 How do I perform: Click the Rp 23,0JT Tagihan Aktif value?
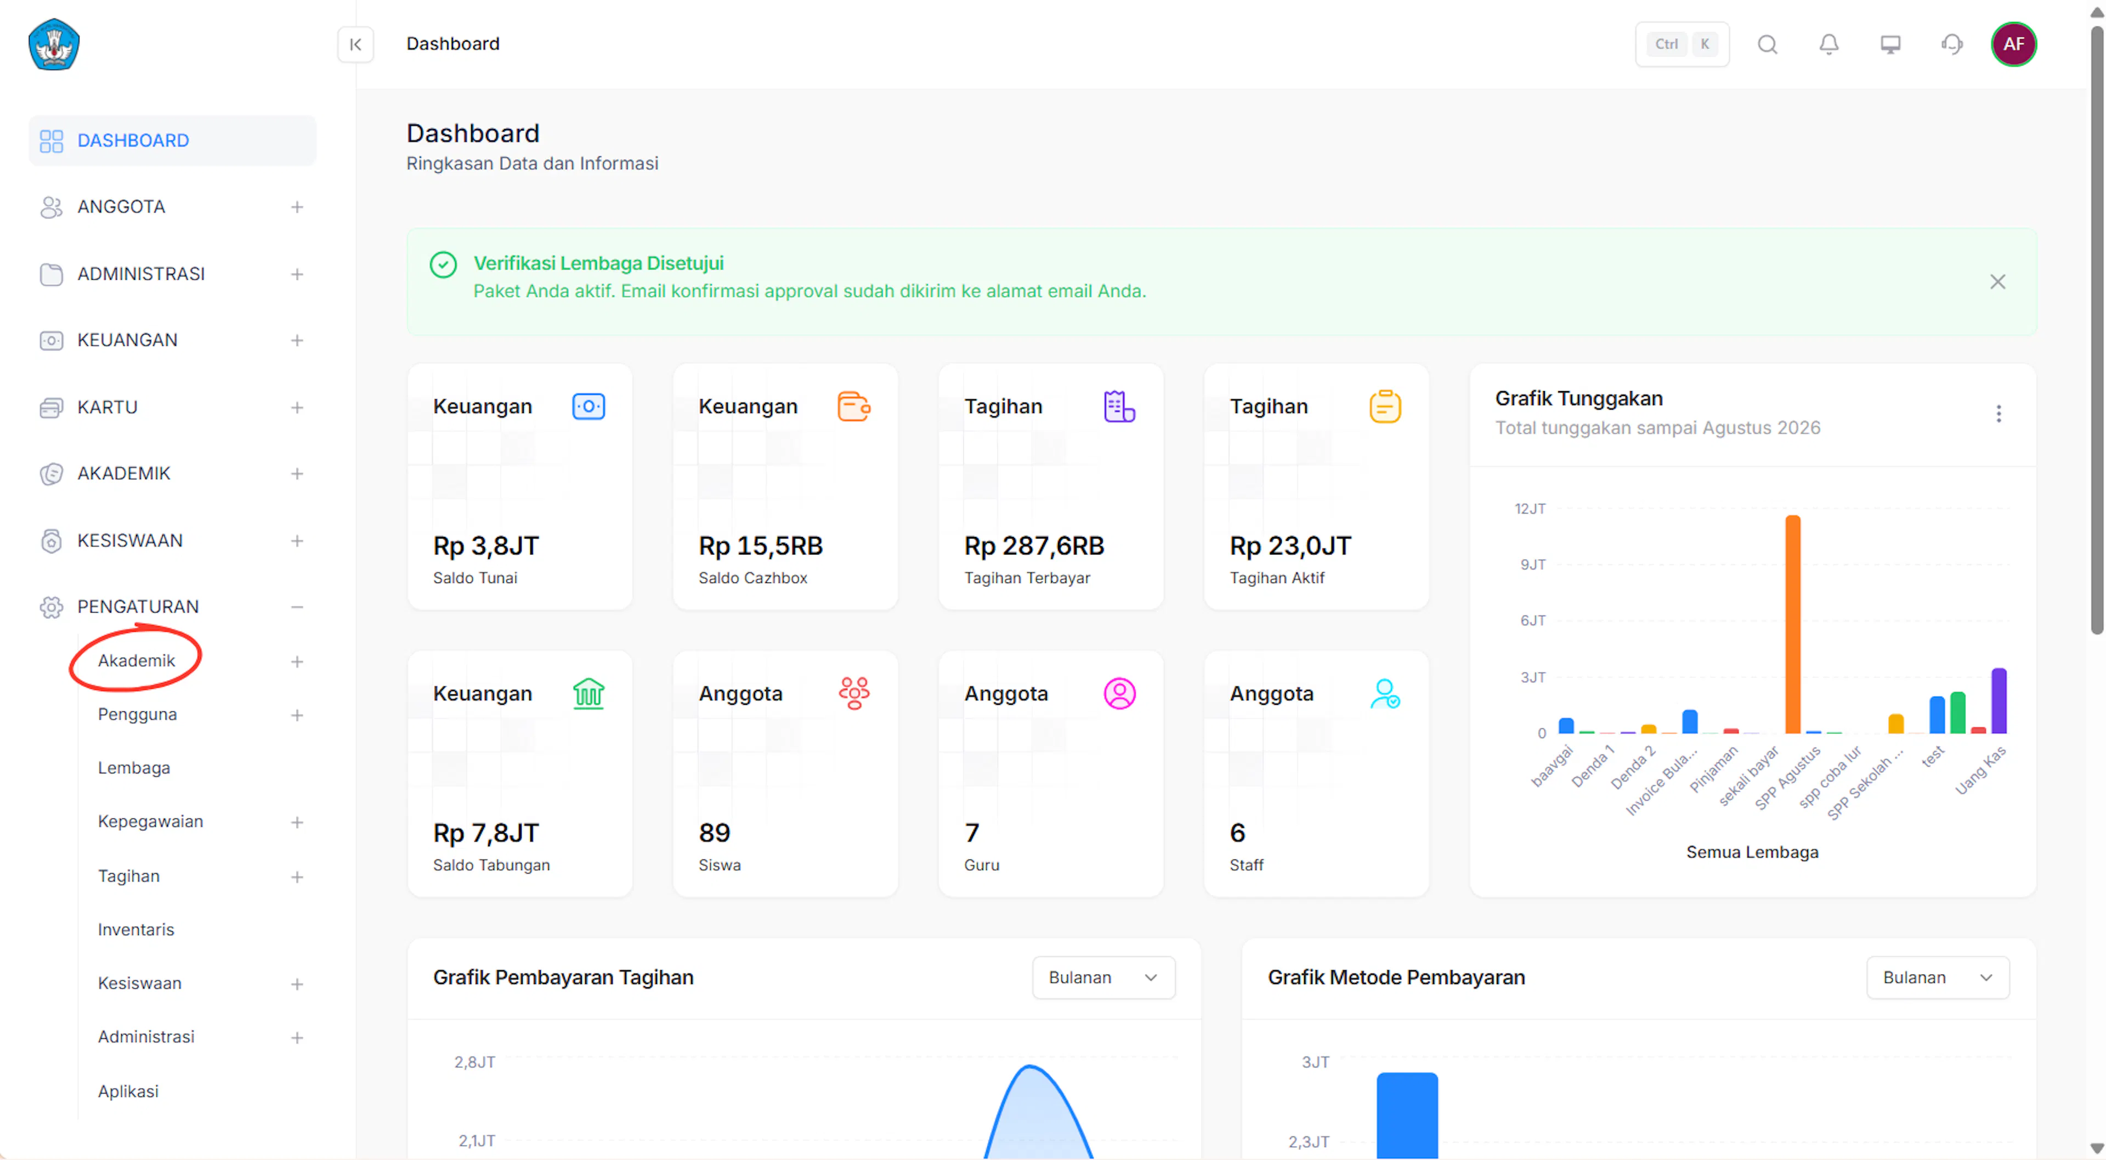pyautogui.click(x=1290, y=545)
